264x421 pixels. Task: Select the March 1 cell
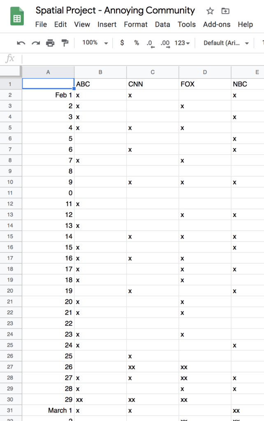point(48,410)
